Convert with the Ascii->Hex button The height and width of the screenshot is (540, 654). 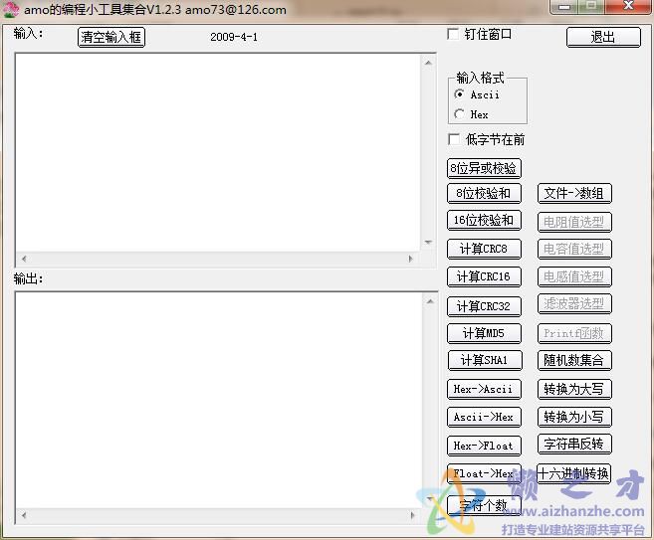(x=484, y=417)
